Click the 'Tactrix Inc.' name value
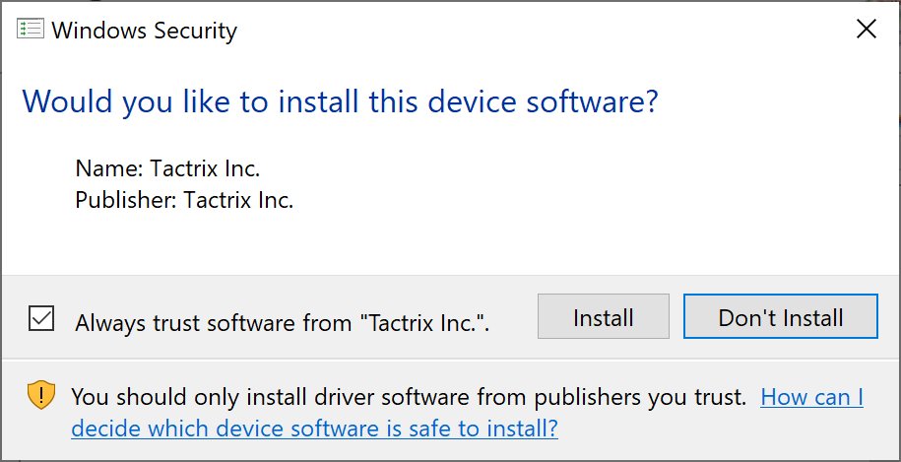The height and width of the screenshot is (462, 901). [x=205, y=168]
